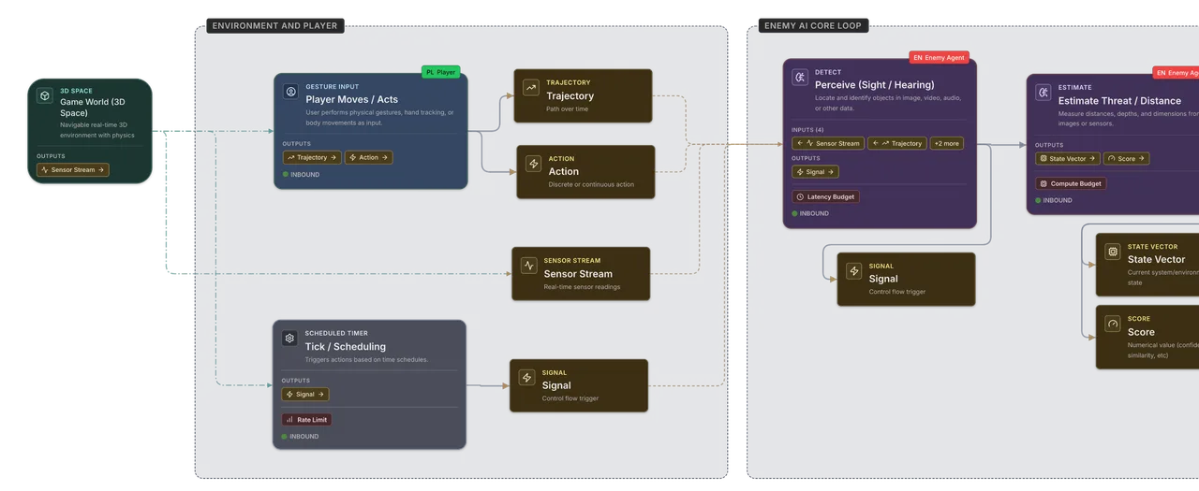Screen dimensions: 1199x491
Task: Click the Gesture Input node icon
Action: pyautogui.click(x=291, y=92)
